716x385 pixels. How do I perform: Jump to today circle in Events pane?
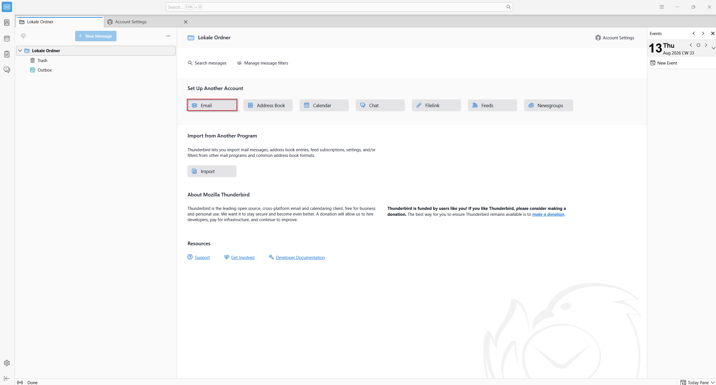(699, 45)
